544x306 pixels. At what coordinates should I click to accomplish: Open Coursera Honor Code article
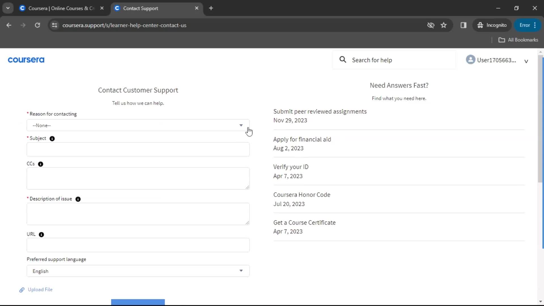302,195
